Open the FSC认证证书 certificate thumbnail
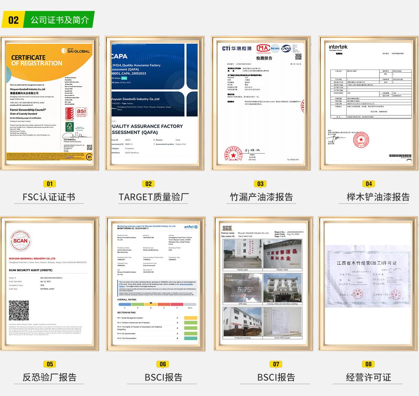This screenshot has width=419, height=396. 49,103
